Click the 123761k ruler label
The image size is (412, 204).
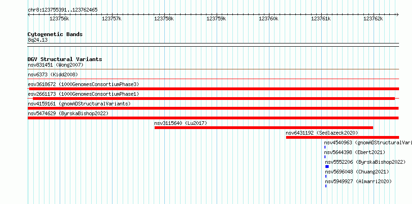click(321, 19)
